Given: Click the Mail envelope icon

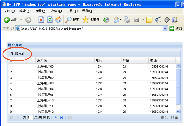Looking at the screenshot, I should tap(116, 19).
